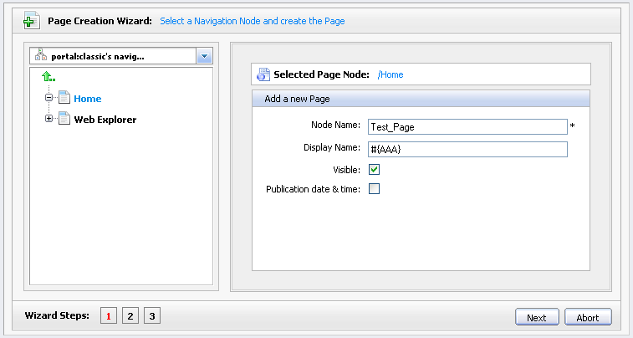Uncheck the Visible checkbox
The image size is (633, 338).
pos(375,170)
